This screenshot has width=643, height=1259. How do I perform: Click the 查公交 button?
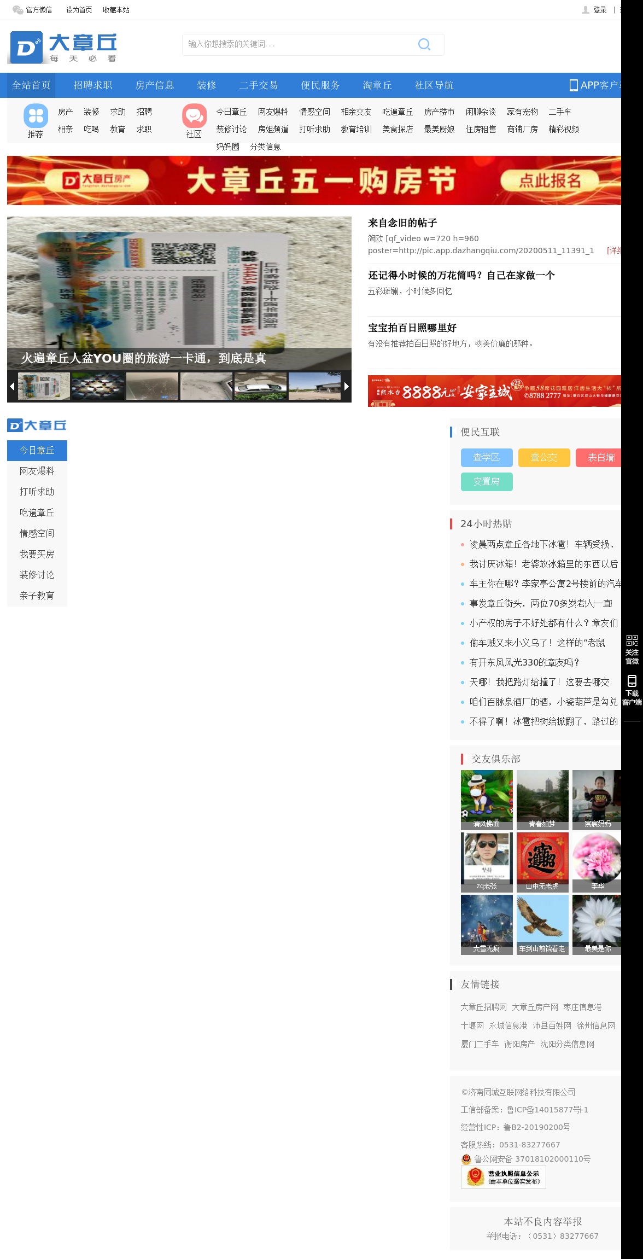click(544, 458)
